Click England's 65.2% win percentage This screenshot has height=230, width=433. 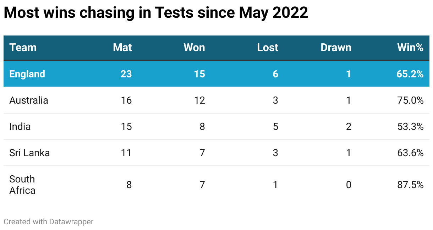(410, 74)
